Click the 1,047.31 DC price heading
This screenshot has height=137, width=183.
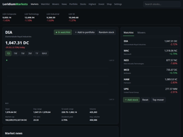pos(17,43)
